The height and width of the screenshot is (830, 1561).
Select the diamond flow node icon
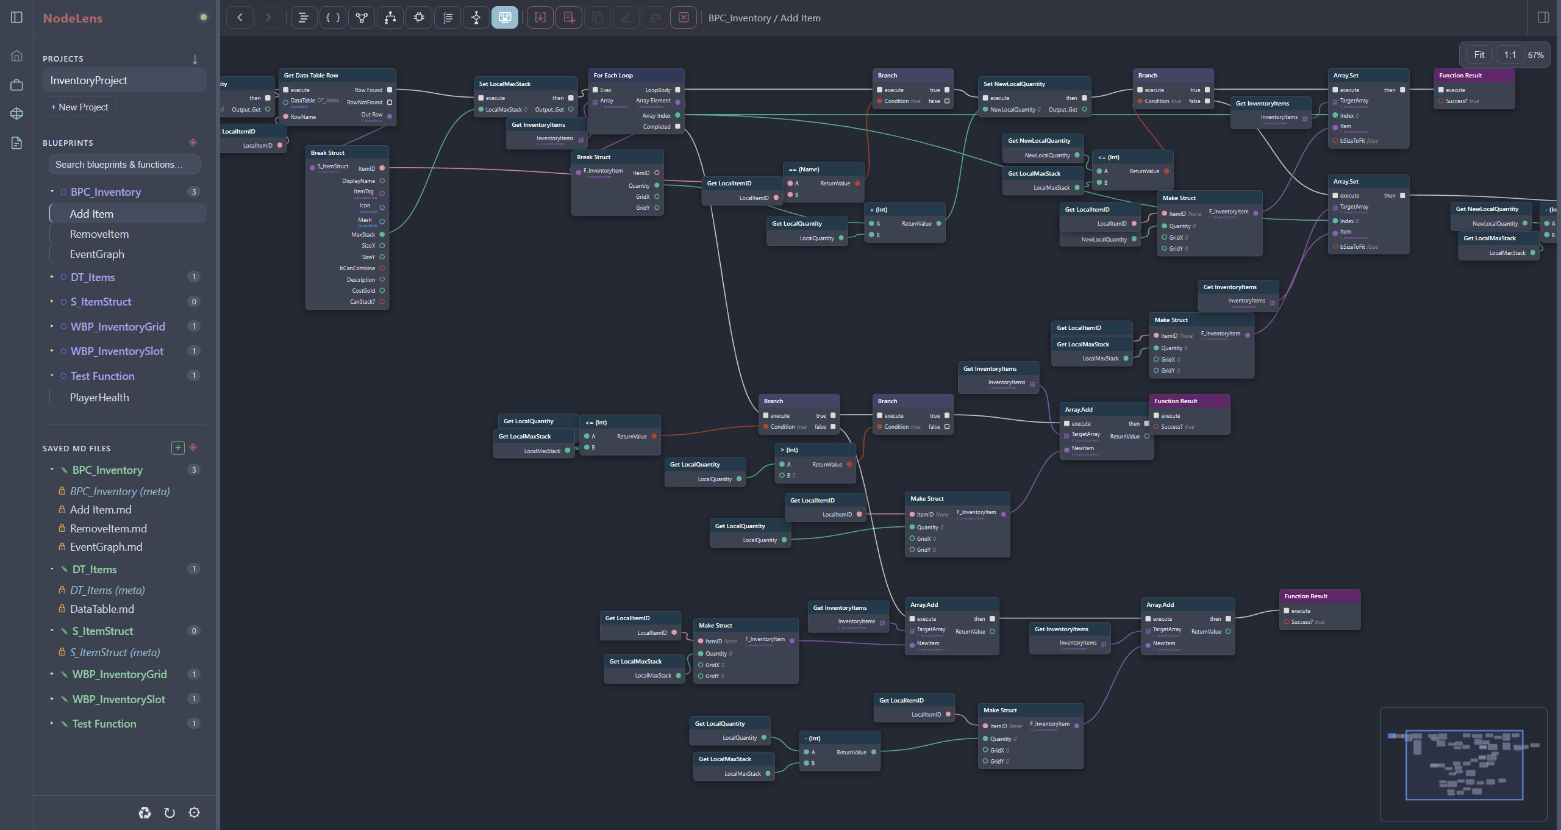[x=476, y=18]
